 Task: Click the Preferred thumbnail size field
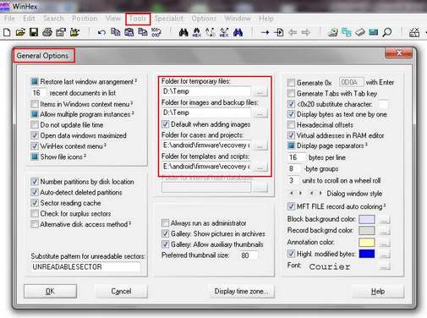click(x=248, y=255)
